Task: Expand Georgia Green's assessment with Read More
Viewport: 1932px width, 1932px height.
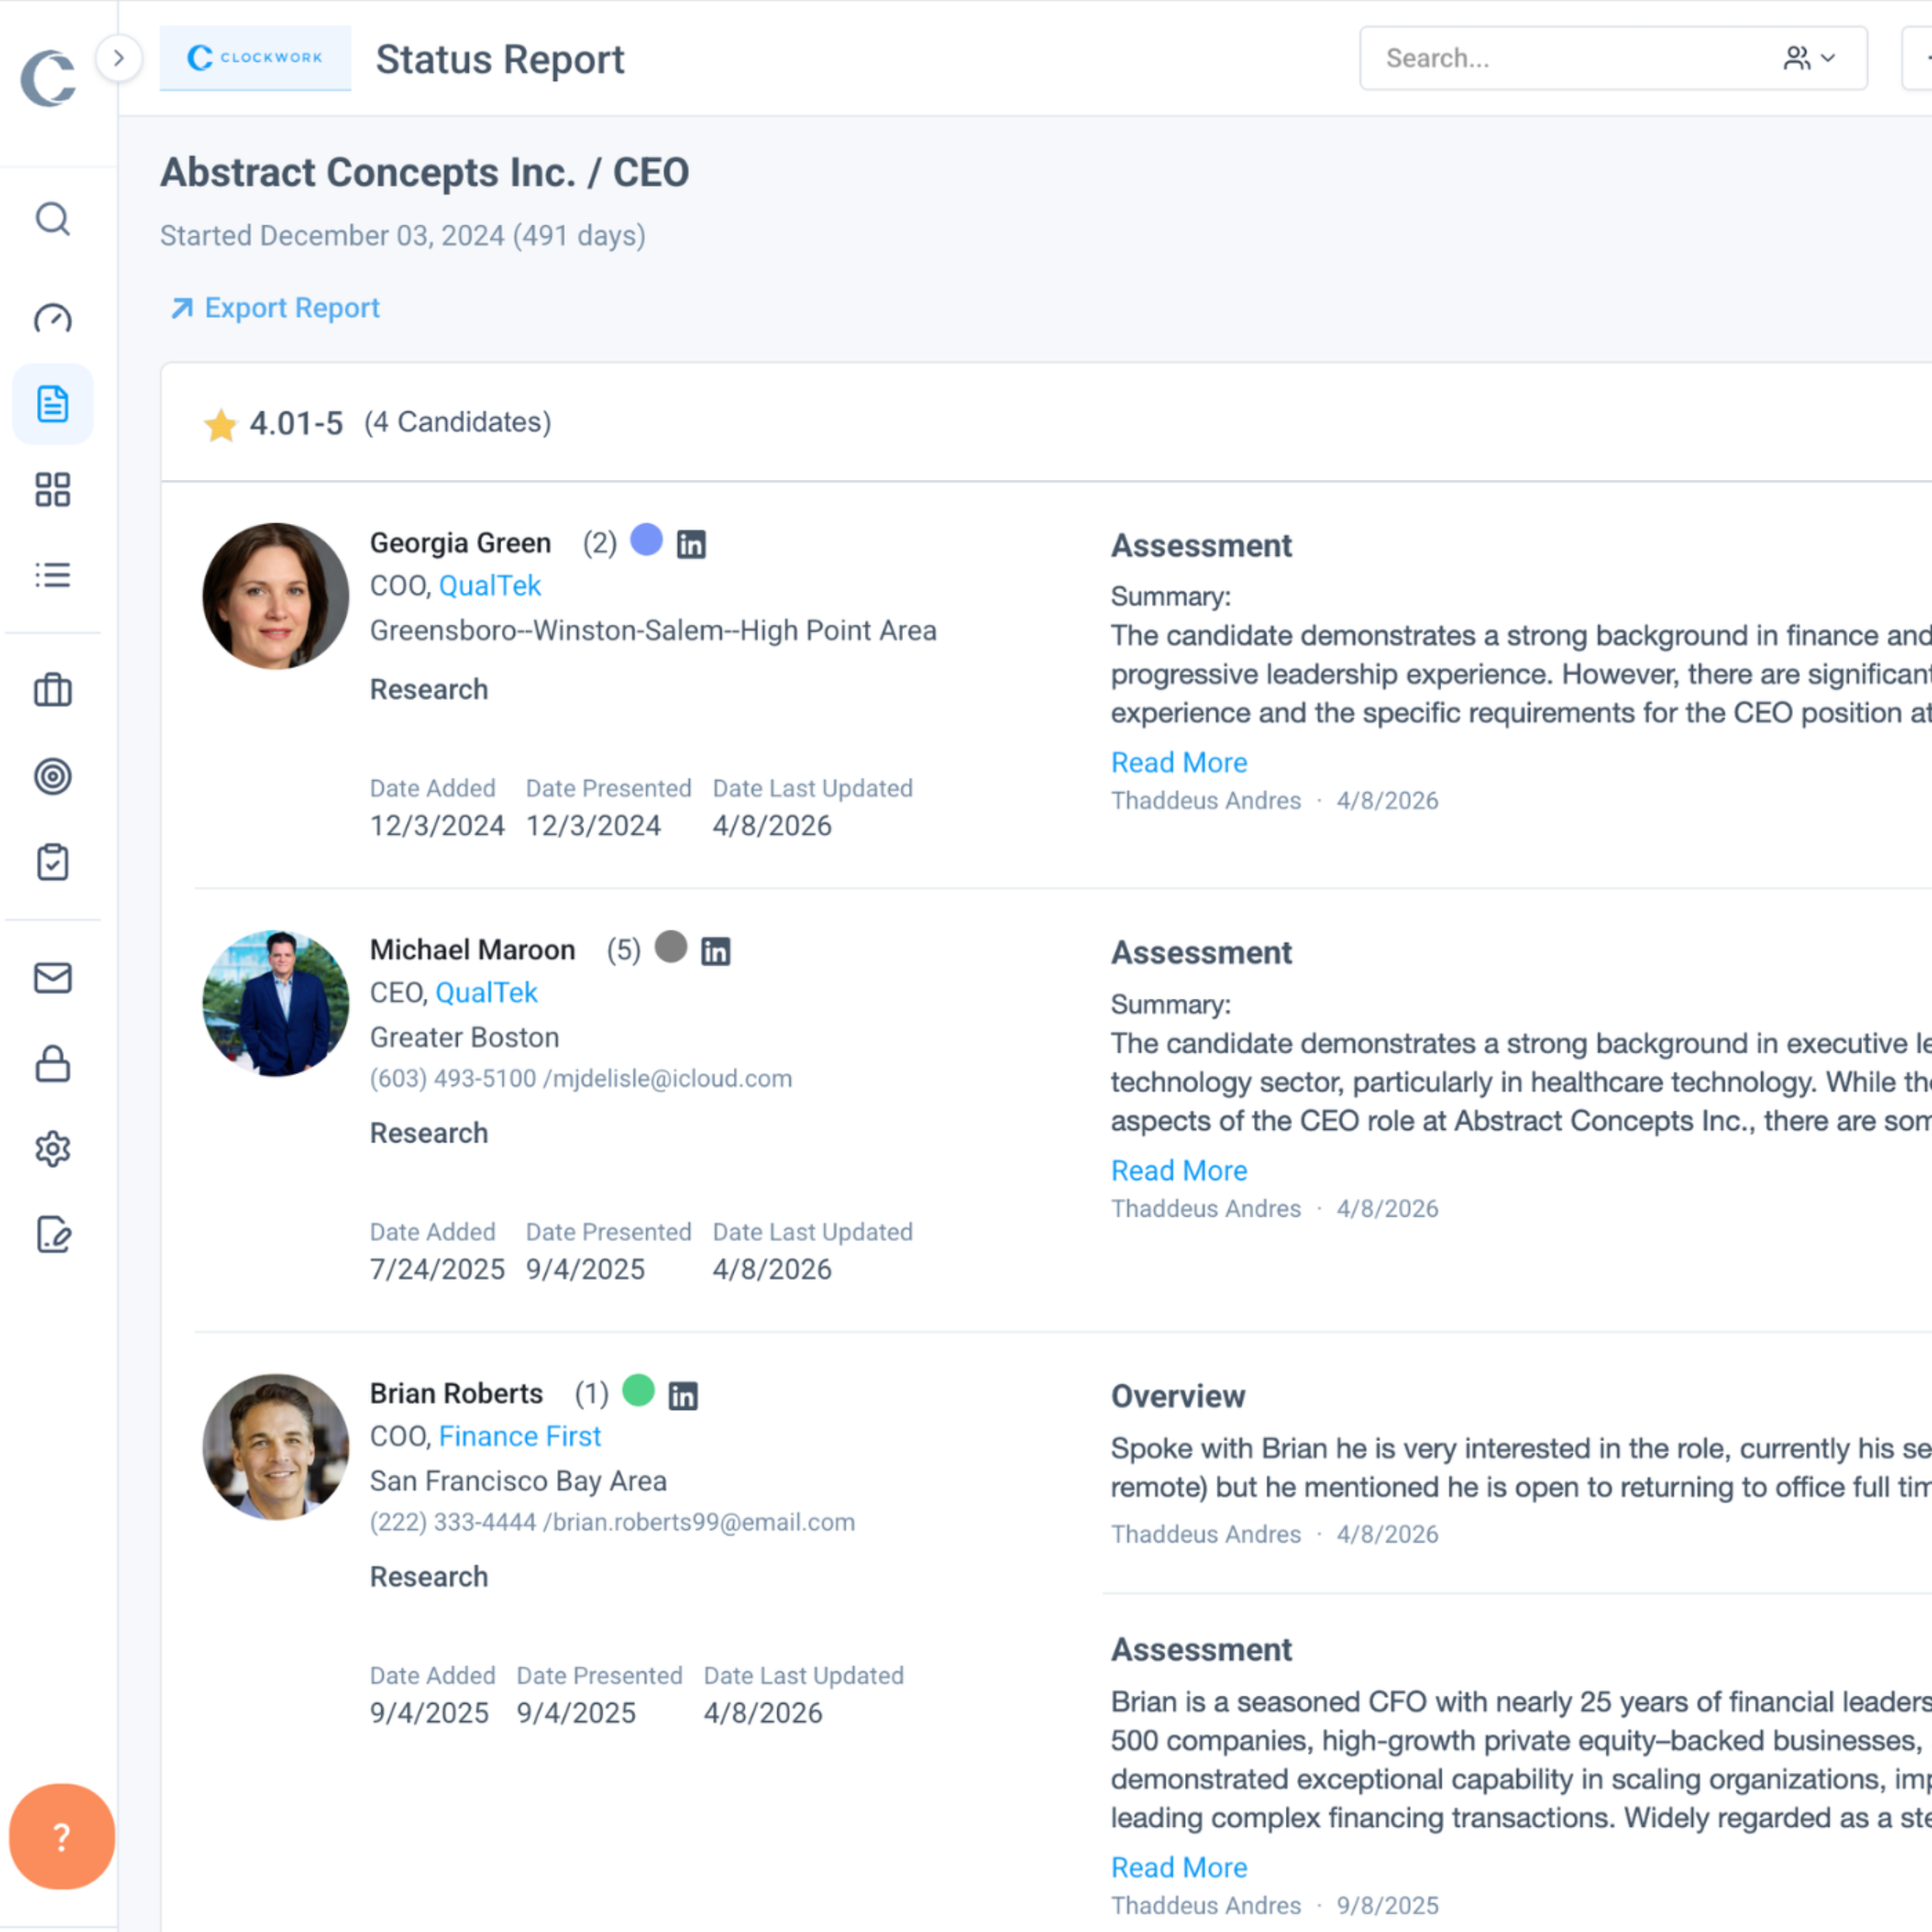Action: [x=1179, y=762]
